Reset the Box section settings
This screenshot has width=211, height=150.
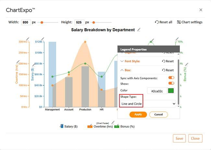click(168, 70)
